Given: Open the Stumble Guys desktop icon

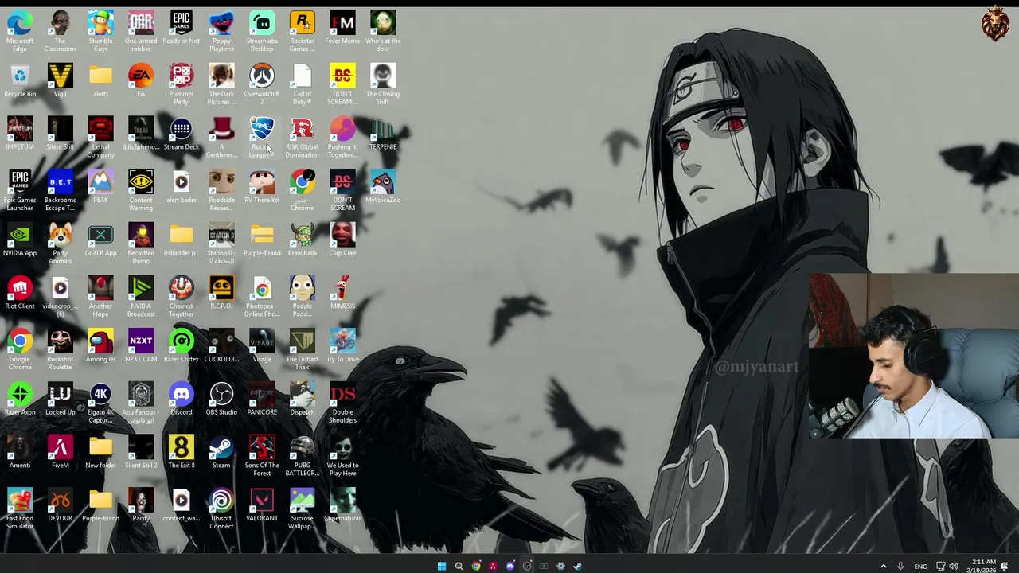Looking at the screenshot, I should 100,31.
